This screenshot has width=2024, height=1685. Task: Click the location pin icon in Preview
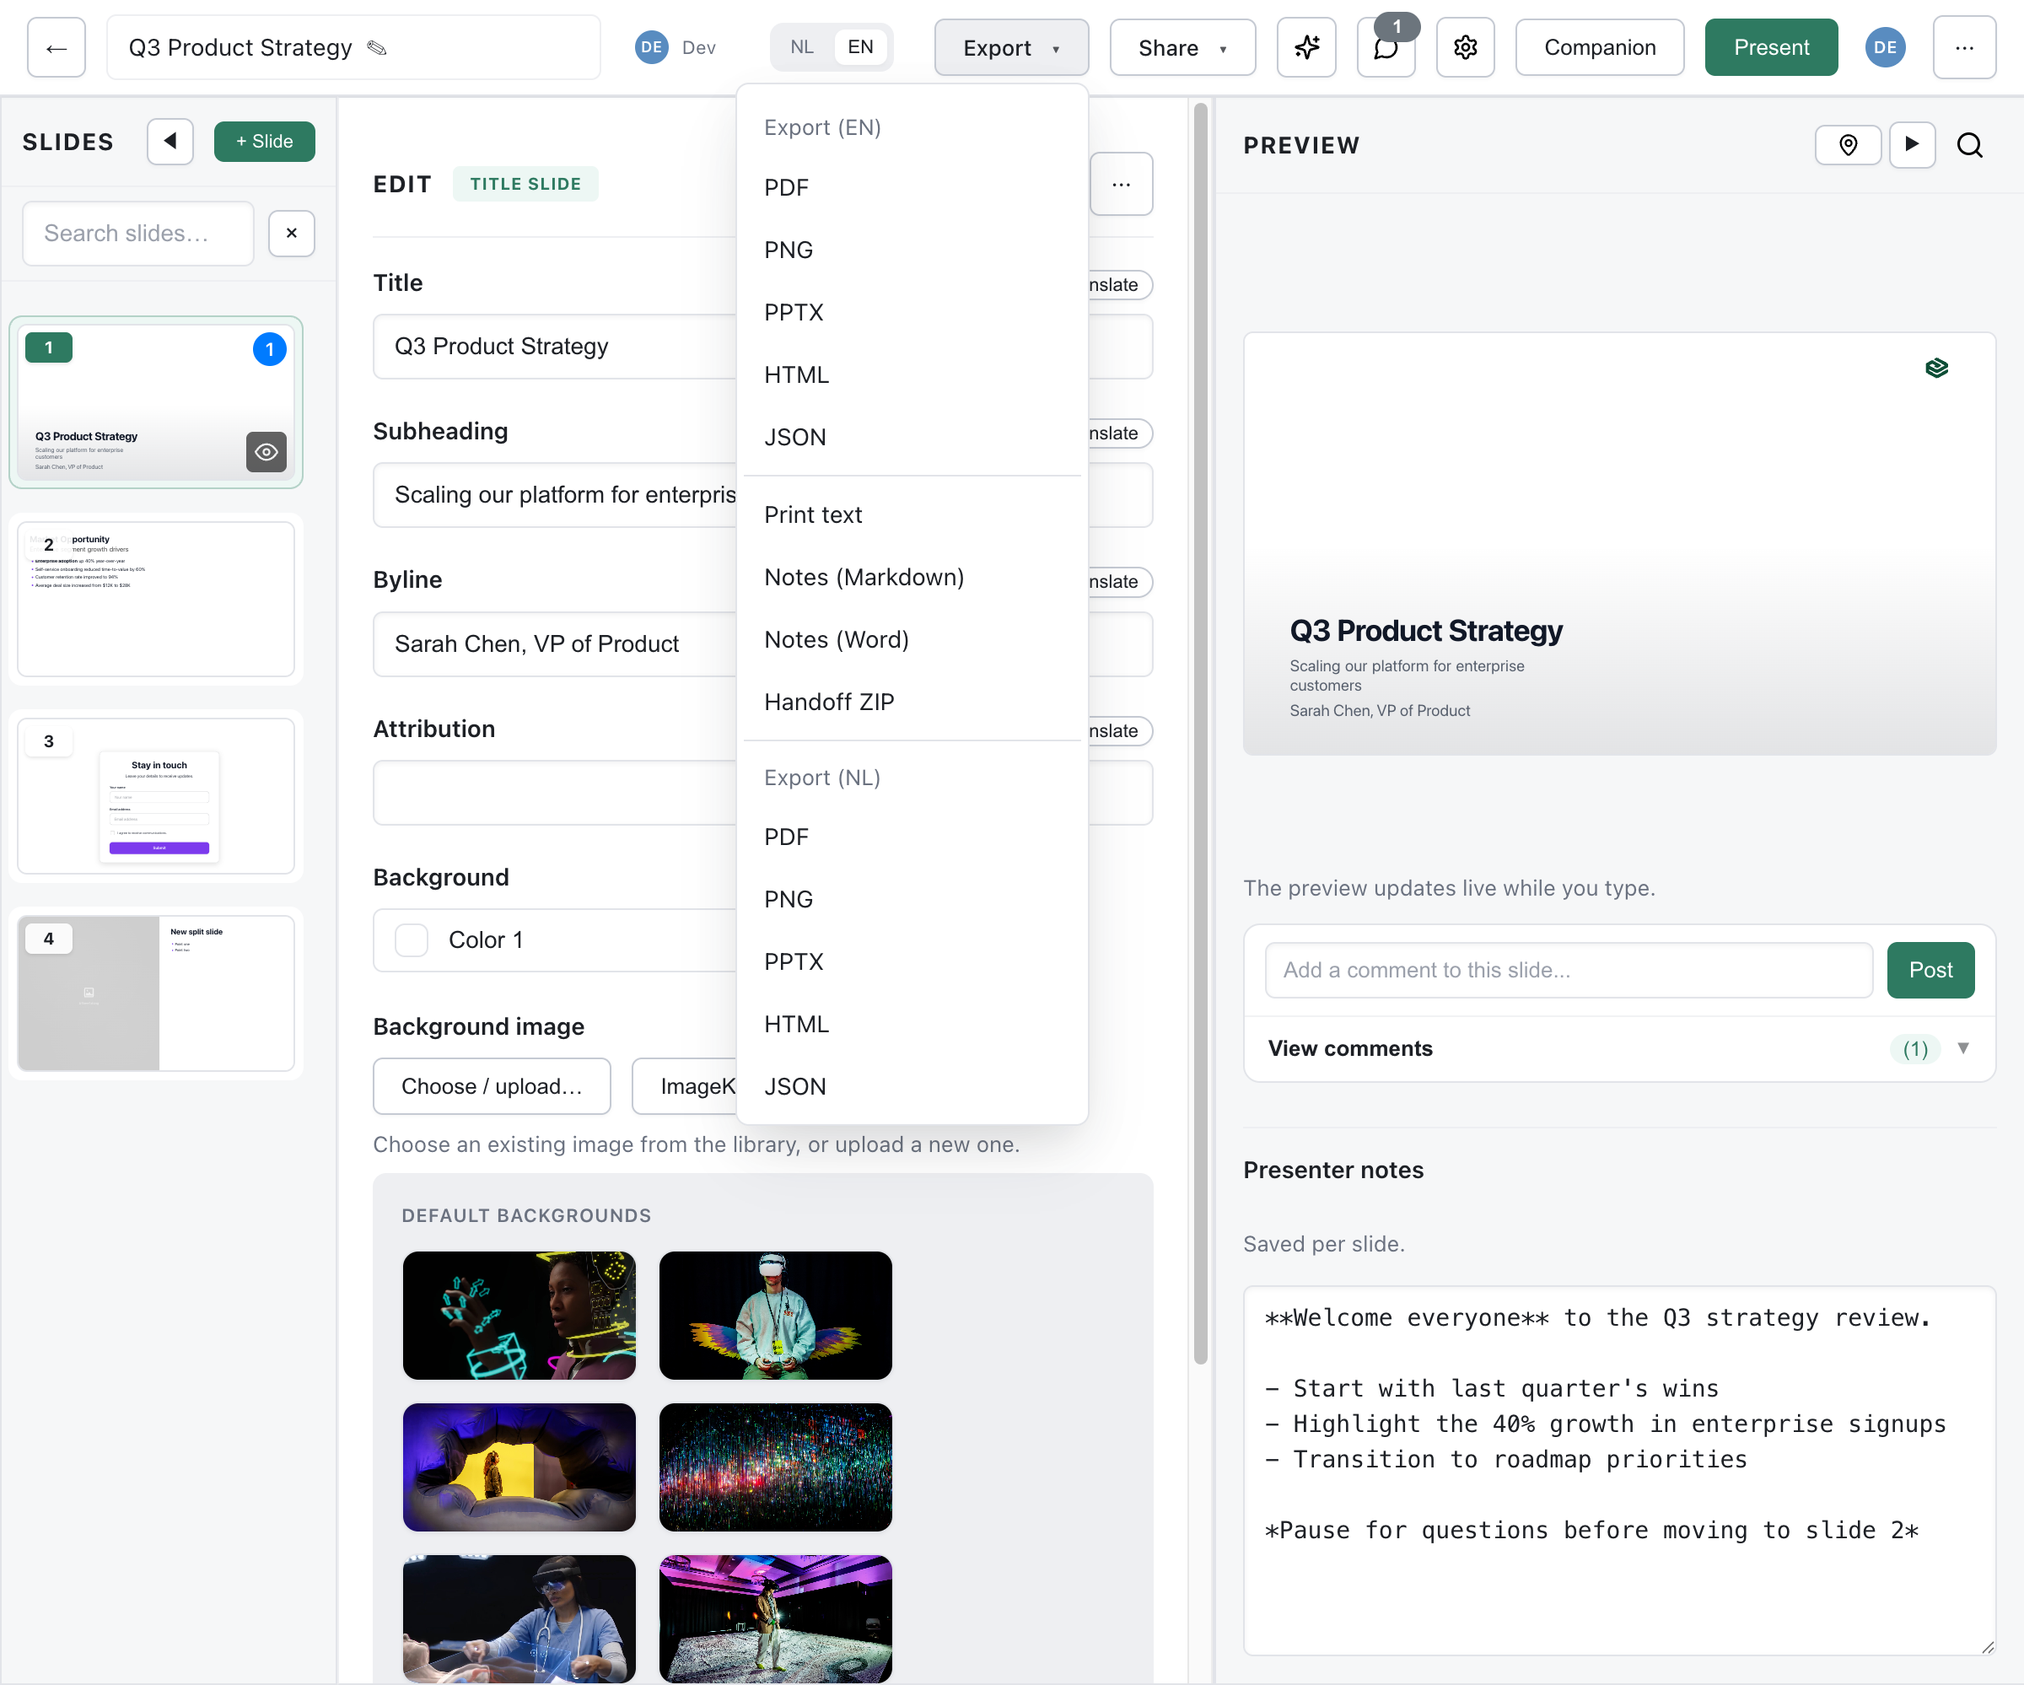(1848, 146)
